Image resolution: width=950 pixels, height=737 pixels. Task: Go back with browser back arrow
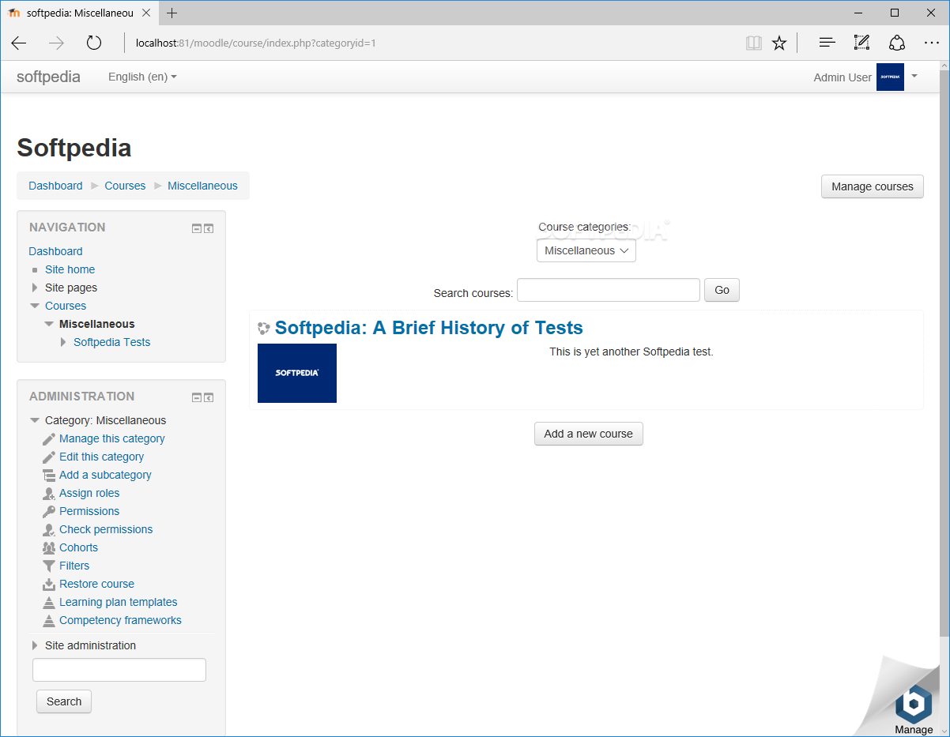coord(19,43)
